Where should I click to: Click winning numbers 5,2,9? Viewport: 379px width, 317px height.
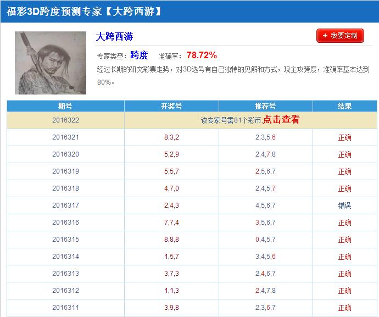(x=171, y=154)
